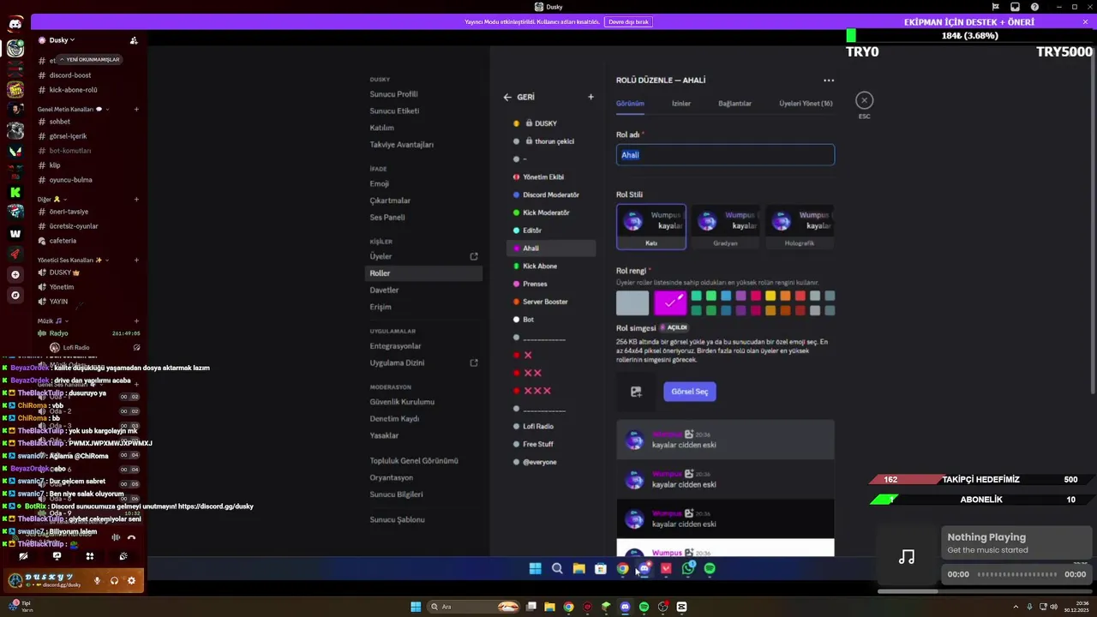
Task: Open Roller in settings sidebar
Action: pos(424,273)
